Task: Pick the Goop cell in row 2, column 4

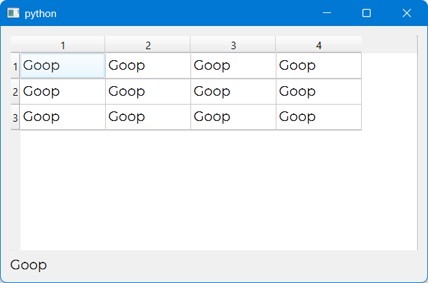Action: click(318, 92)
